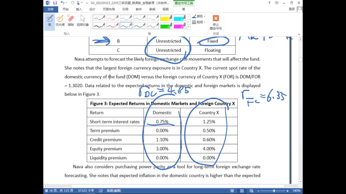Choose thick gray pen in bottom row
Screen dimensions: 346x194
tap(153, 26)
